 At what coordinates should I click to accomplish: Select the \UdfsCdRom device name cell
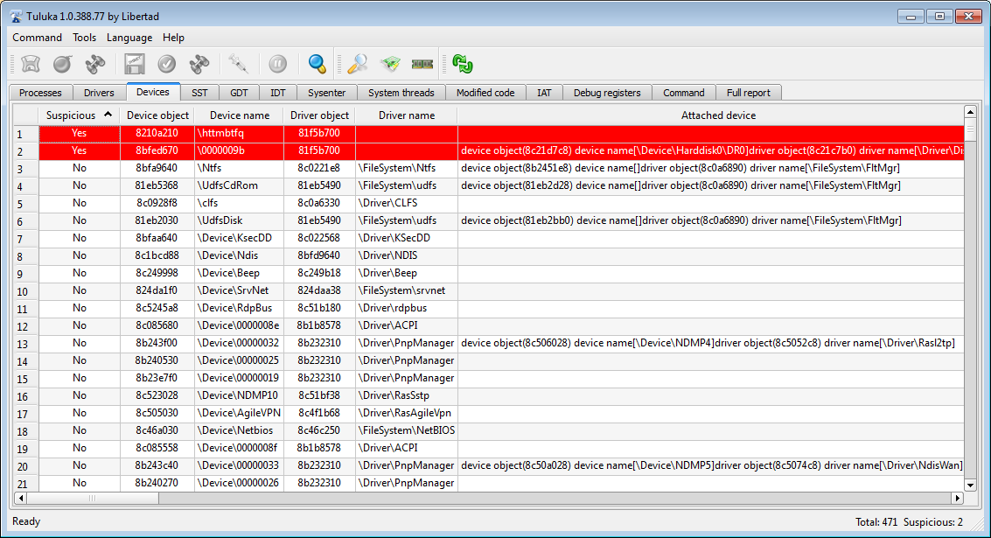tap(240, 185)
